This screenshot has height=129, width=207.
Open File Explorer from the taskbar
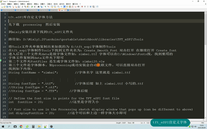pyautogui.click(x=39, y=127)
